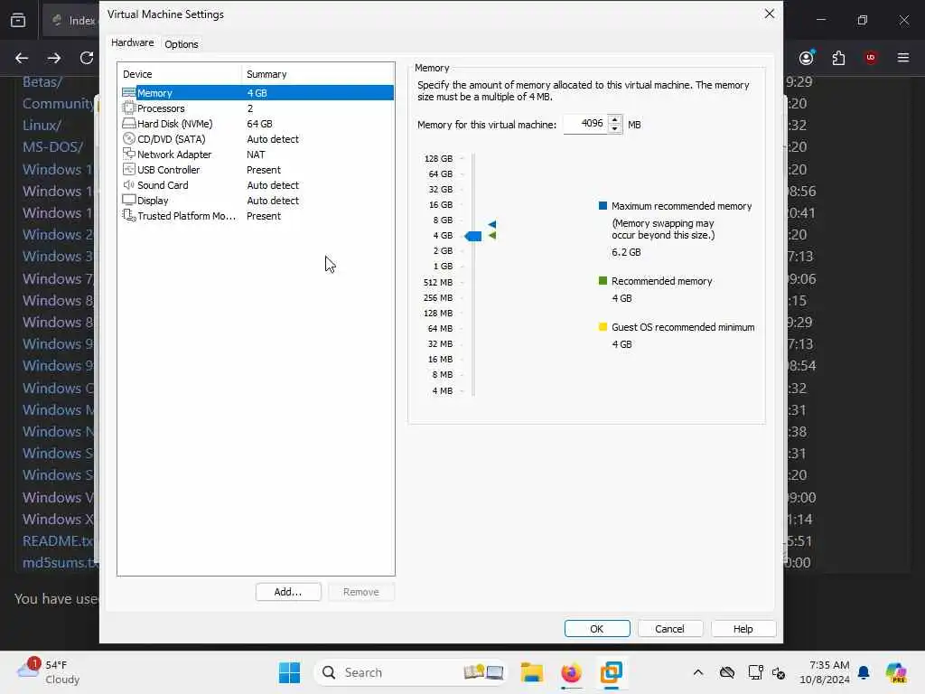Click the Add... device button
This screenshot has width=925, height=694.
tap(288, 592)
